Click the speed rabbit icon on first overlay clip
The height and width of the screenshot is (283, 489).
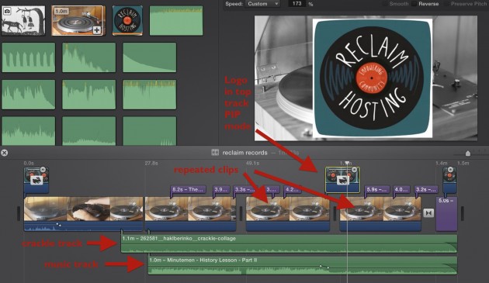(36, 180)
